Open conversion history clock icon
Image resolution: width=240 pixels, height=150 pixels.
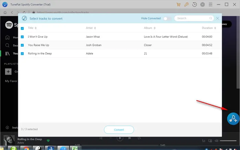coord(194,4)
